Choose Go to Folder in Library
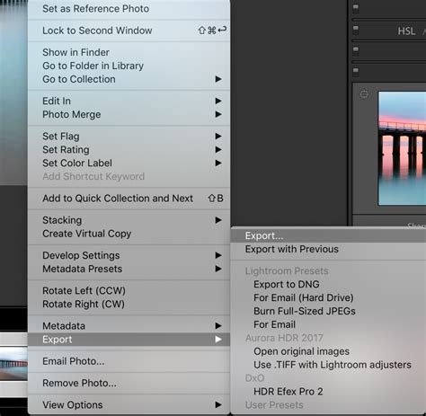Screen dimensions: 426x416 pyautogui.click(x=129, y=66)
